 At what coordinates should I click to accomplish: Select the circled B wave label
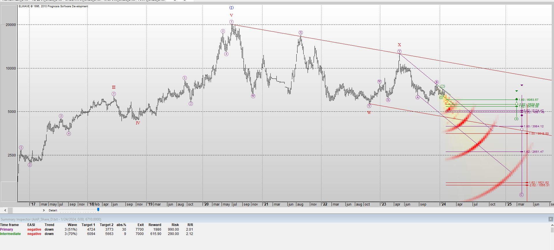click(437, 82)
